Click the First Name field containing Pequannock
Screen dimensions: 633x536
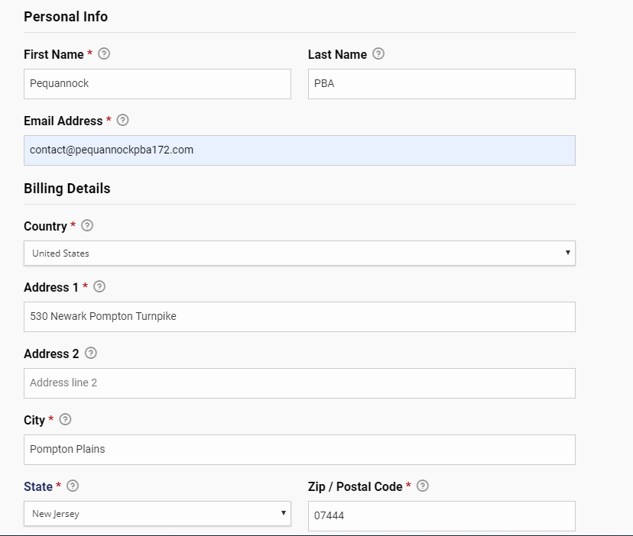click(x=157, y=84)
